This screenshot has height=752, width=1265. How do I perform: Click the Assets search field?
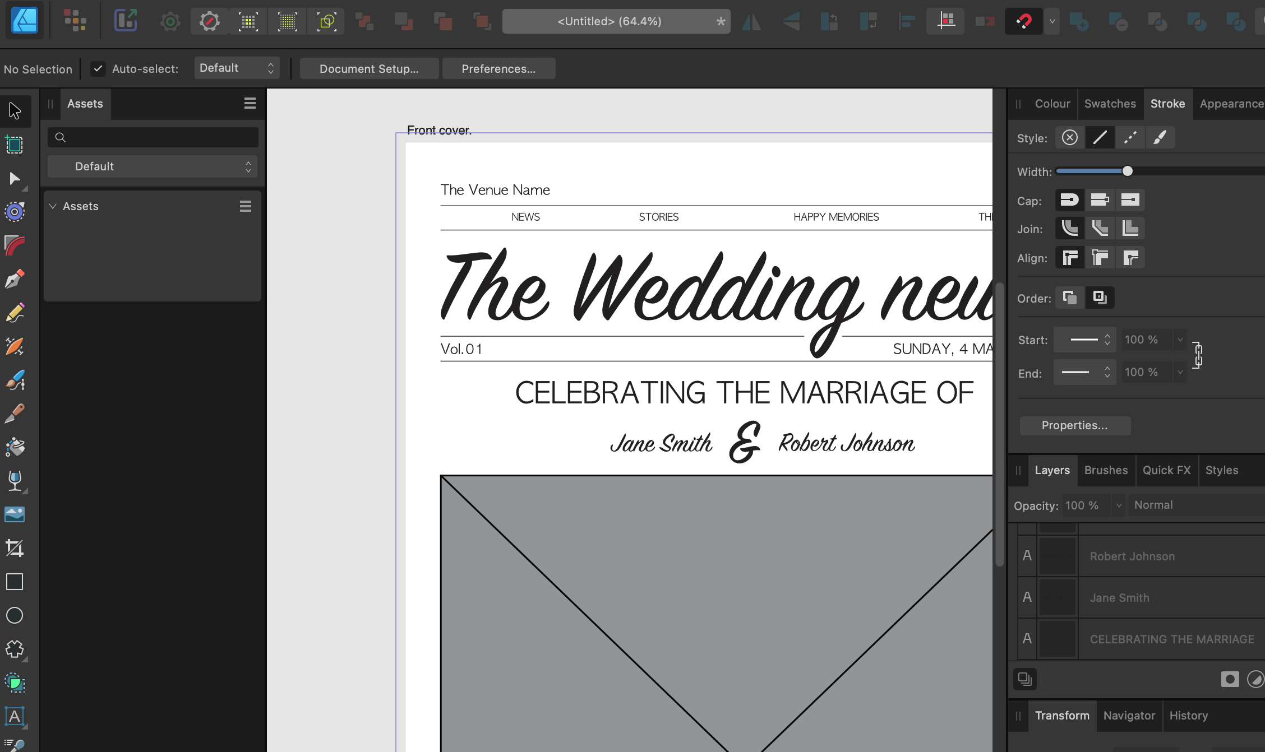[153, 137]
